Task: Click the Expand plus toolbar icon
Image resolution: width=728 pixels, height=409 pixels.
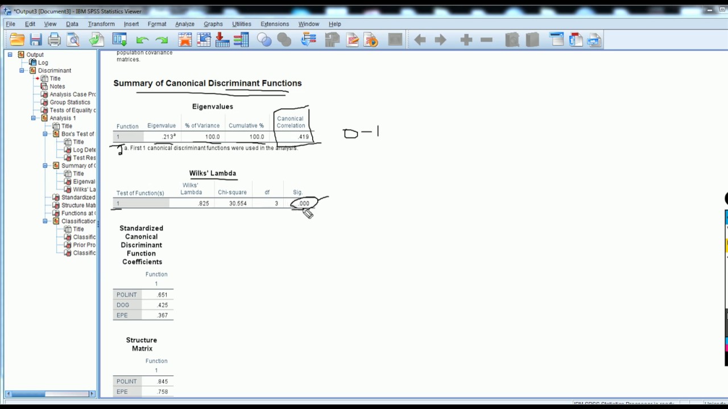Action: click(x=466, y=40)
